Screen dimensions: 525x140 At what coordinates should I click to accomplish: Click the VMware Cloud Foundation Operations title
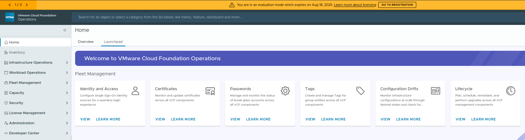(x=37, y=17)
